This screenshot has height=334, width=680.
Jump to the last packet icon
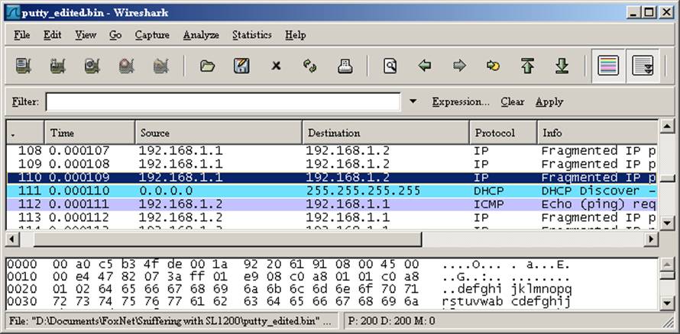(562, 66)
